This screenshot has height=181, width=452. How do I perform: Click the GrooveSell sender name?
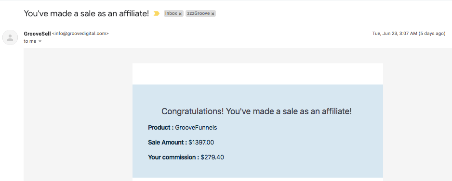coord(37,34)
